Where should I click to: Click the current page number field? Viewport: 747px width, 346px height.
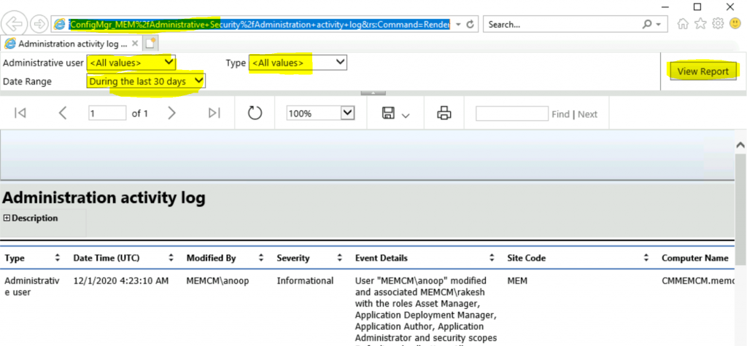107,114
